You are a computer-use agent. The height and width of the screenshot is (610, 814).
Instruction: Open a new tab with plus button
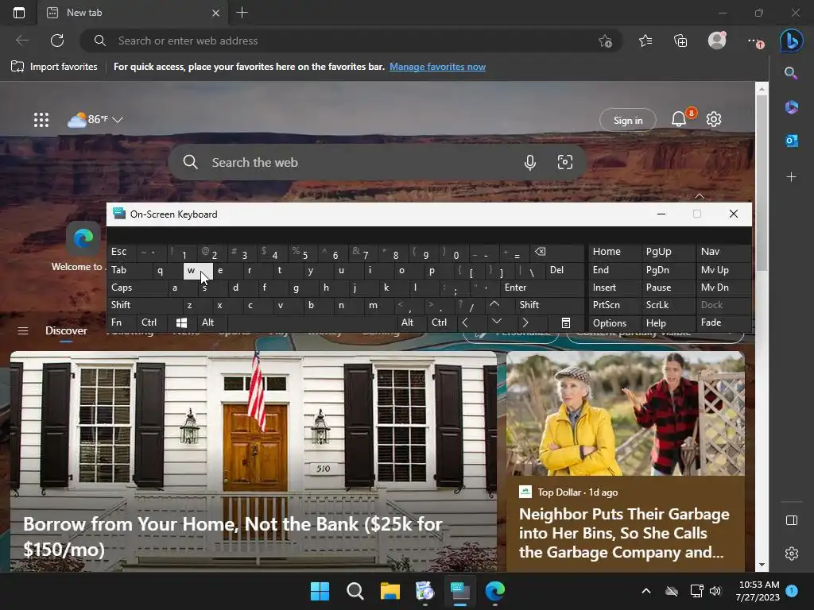coord(242,13)
